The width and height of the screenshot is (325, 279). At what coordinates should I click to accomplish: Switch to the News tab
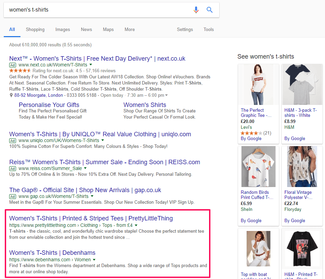click(x=86, y=29)
